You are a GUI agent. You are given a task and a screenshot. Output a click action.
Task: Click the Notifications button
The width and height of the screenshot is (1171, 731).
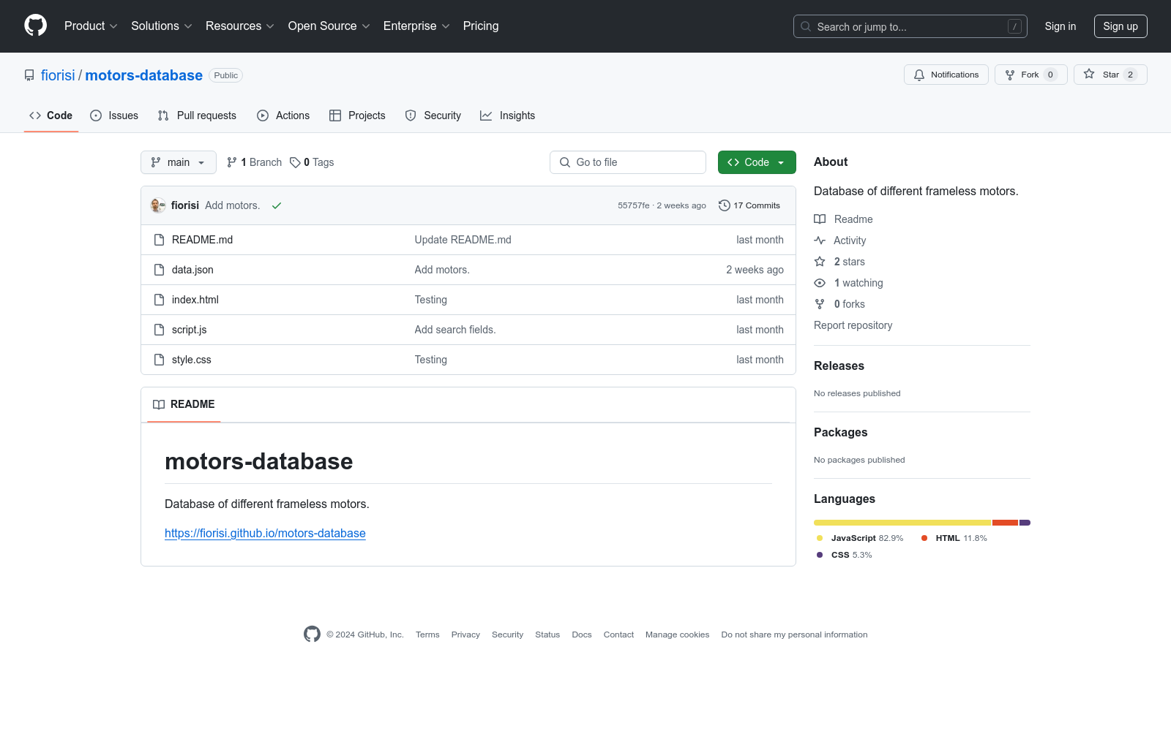pos(946,75)
